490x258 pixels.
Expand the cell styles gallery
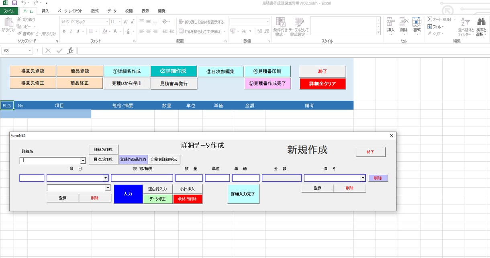coord(378,33)
